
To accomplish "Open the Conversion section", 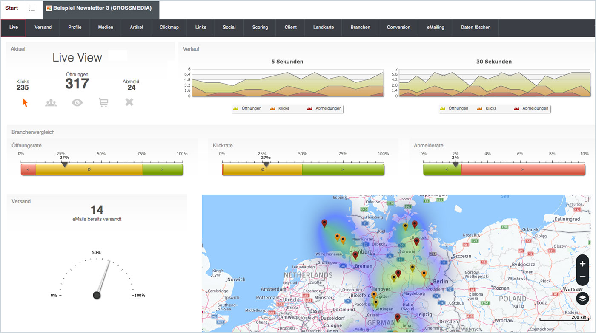I will [x=398, y=28].
